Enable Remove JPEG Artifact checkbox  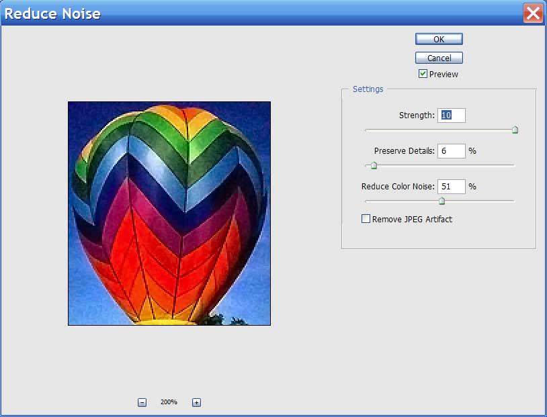point(366,219)
